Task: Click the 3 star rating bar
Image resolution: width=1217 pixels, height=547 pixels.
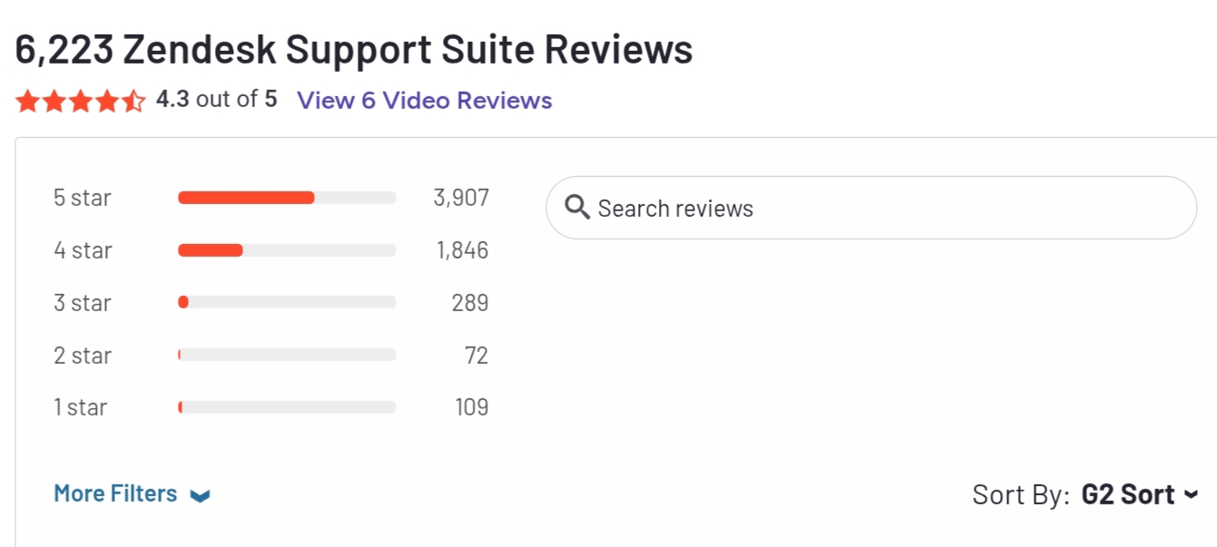Action: (287, 303)
